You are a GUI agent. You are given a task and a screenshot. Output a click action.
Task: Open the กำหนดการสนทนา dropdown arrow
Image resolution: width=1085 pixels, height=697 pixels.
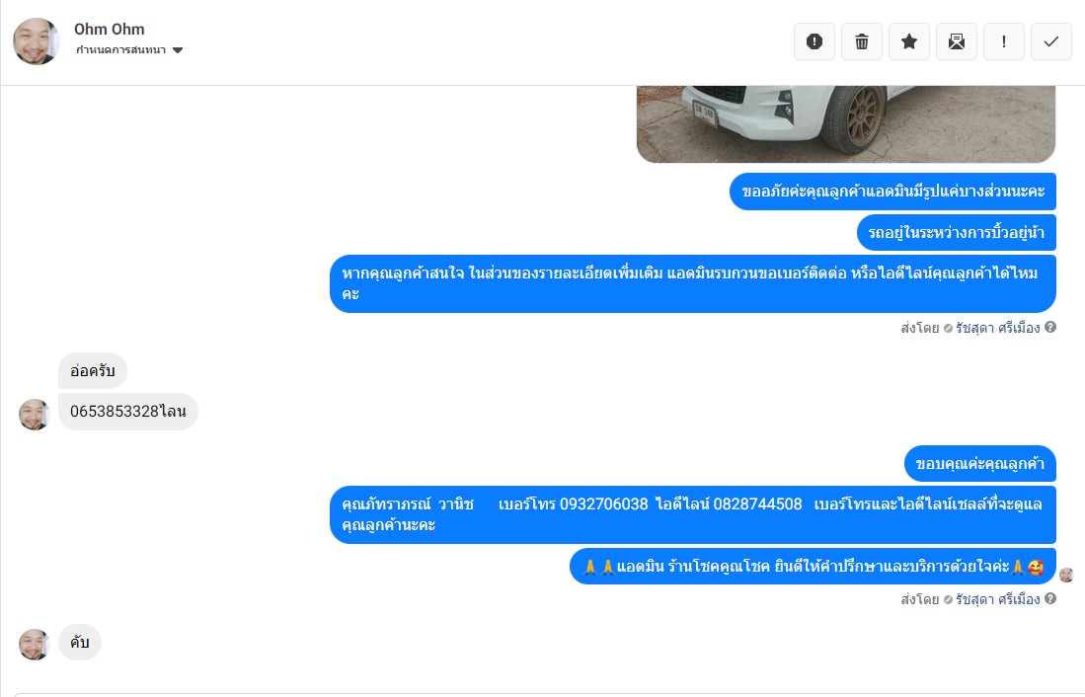tap(178, 49)
